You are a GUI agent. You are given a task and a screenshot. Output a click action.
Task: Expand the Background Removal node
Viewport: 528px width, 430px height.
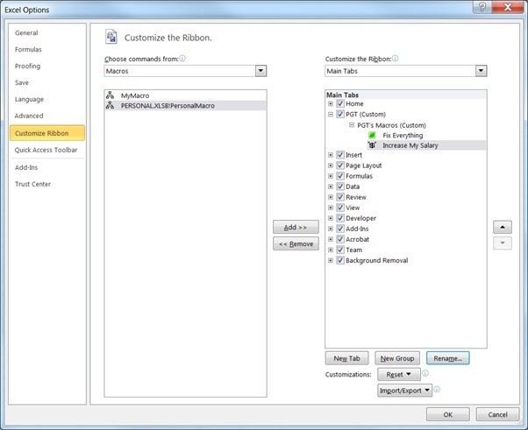point(331,260)
